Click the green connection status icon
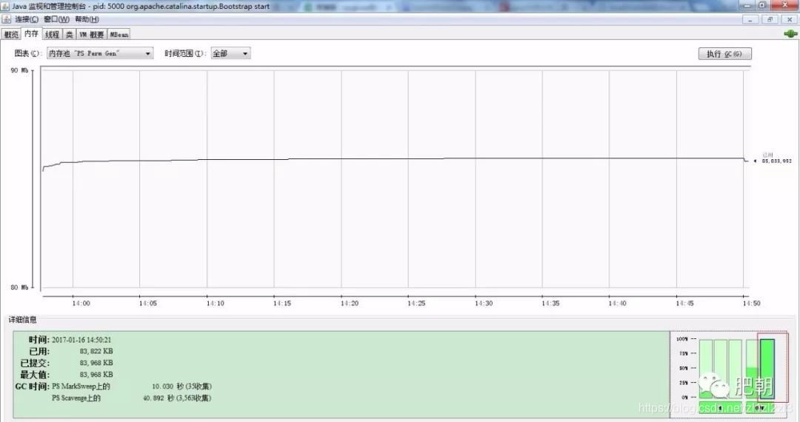This screenshot has height=422, width=800. (x=790, y=33)
